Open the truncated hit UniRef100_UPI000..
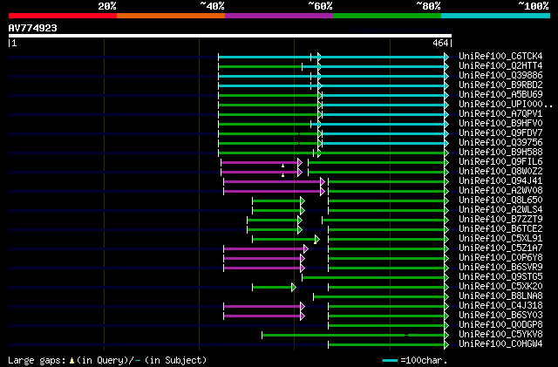The image size is (558, 367). 506,105
